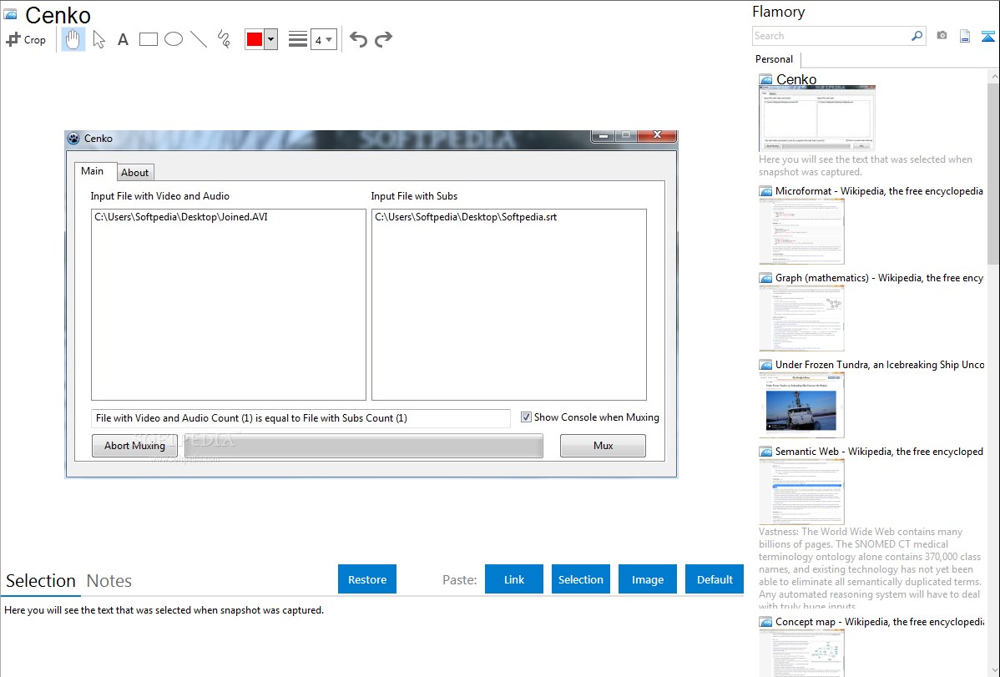
Task: Select the Joined.AVI file path entry
Action: click(x=181, y=217)
